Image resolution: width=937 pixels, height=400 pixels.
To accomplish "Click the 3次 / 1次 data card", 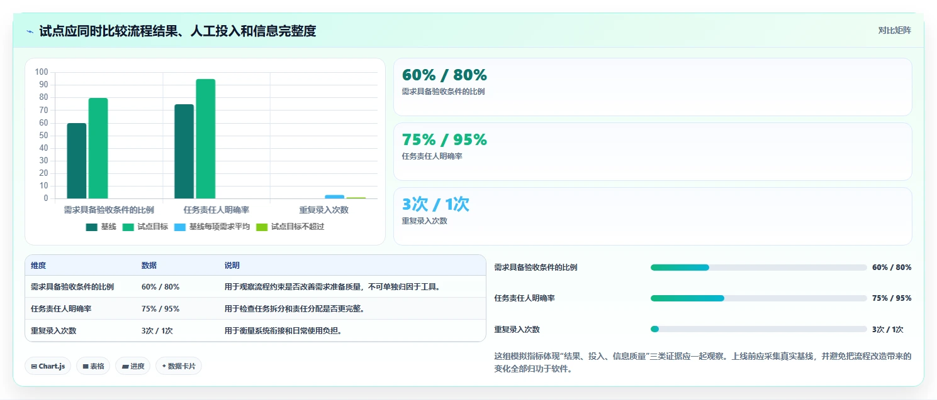I will pyautogui.click(x=653, y=216).
